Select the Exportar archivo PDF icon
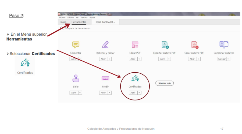The height and width of the screenshot is (134, 242). [x=165, y=45]
